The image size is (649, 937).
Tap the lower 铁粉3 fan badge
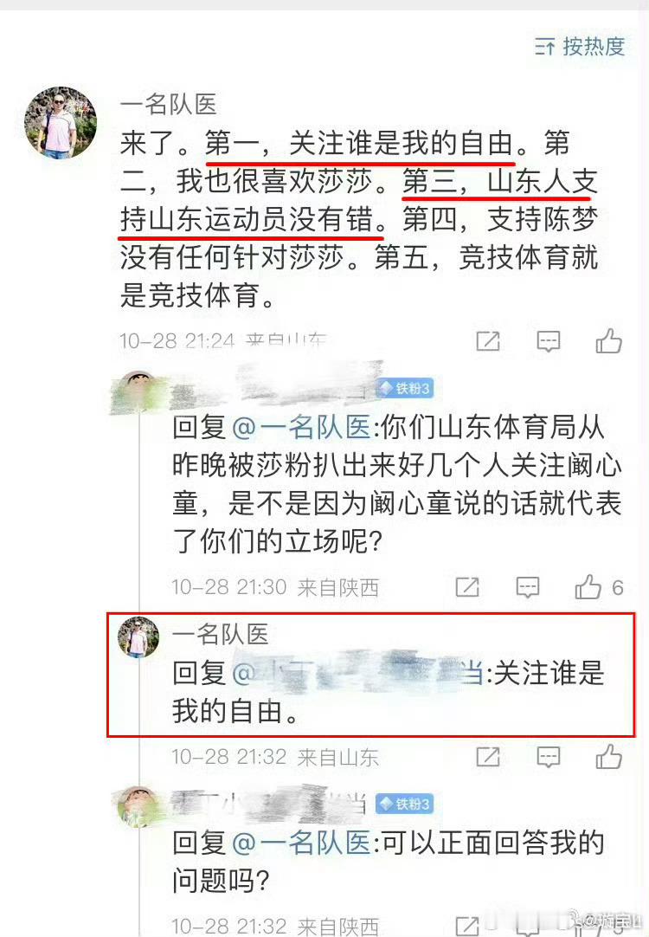coord(405,804)
